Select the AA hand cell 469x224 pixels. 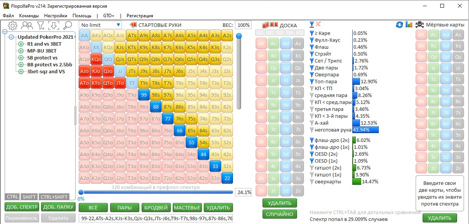pyautogui.click(x=84, y=36)
